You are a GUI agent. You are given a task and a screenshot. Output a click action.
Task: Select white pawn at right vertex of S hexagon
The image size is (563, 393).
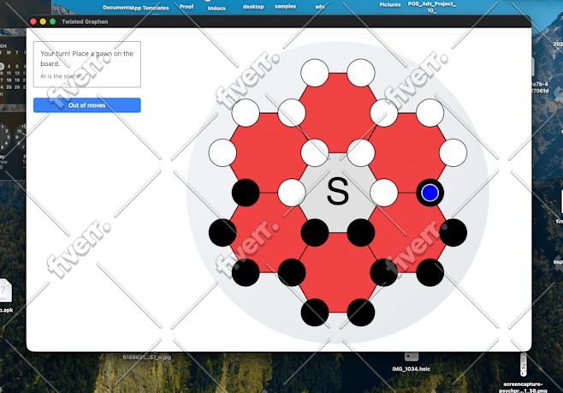click(384, 193)
